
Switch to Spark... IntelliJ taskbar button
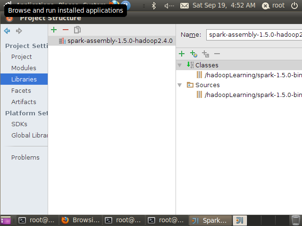coord(210,220)
